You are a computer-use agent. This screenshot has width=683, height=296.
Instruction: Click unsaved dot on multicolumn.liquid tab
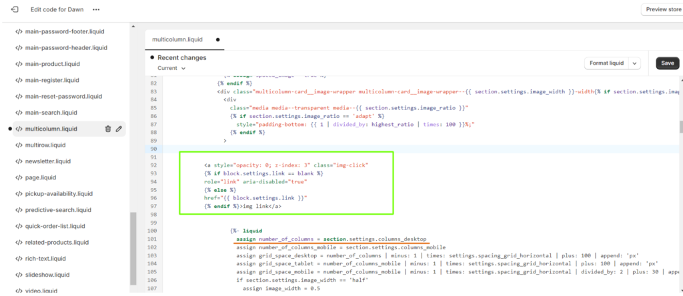(218, 39)
